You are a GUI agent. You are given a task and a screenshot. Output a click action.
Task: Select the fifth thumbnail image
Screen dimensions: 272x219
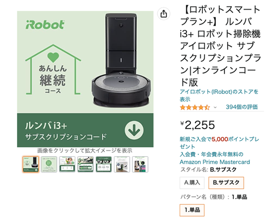click(104, 164)
